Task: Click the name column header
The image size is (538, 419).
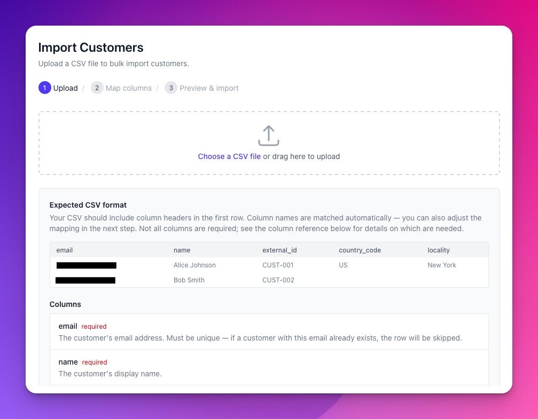Action: click(182, 250)
